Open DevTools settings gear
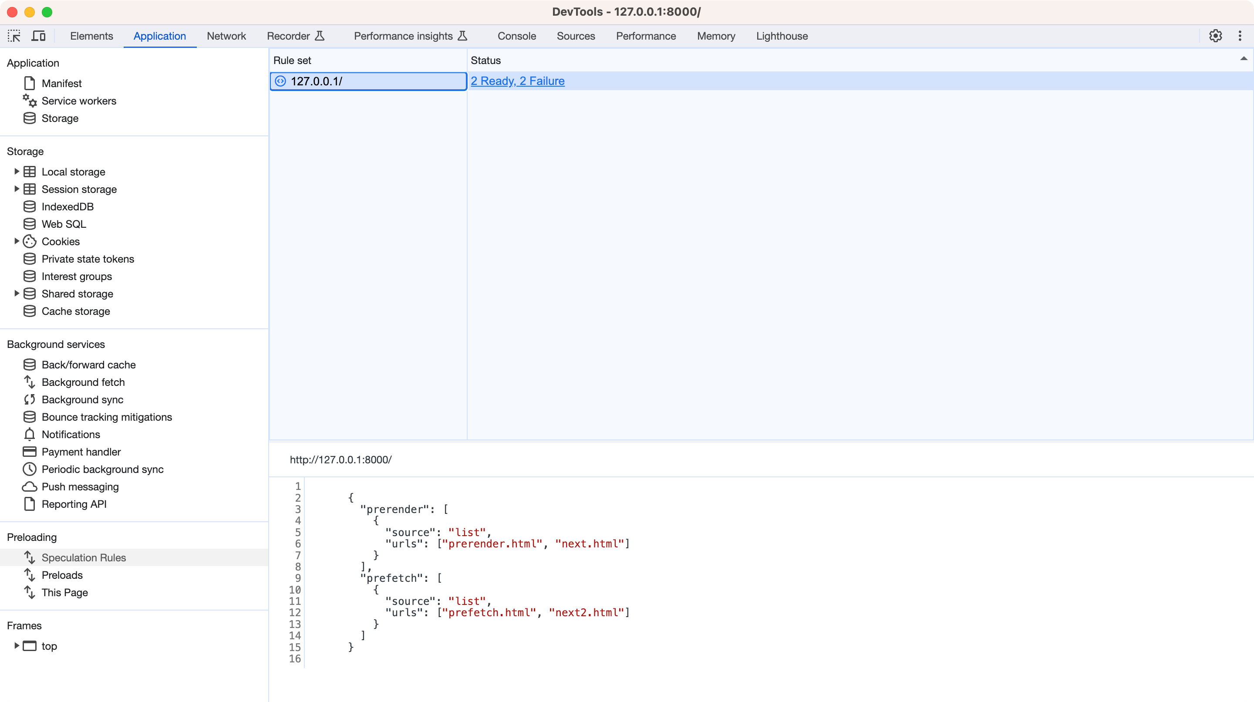Viewport: 1254px width, 702px height. (x=1216, y=36)
